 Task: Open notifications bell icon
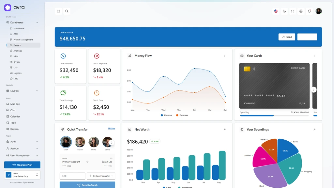[x=309, y=11]
